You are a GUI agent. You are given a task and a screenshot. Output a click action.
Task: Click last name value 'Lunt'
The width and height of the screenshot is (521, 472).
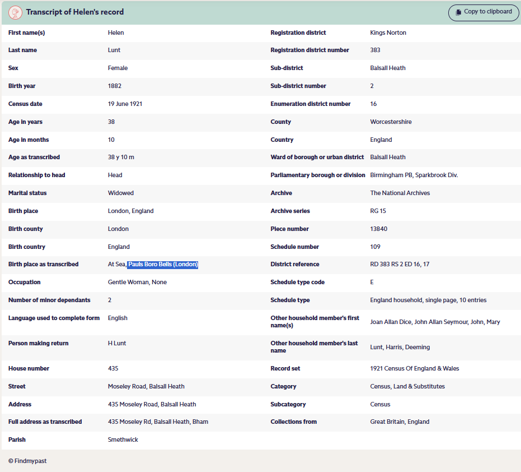coord(114,50)
